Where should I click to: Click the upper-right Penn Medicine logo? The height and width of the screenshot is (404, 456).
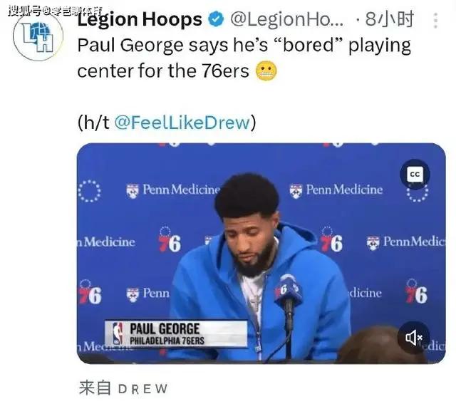[336, 190]
